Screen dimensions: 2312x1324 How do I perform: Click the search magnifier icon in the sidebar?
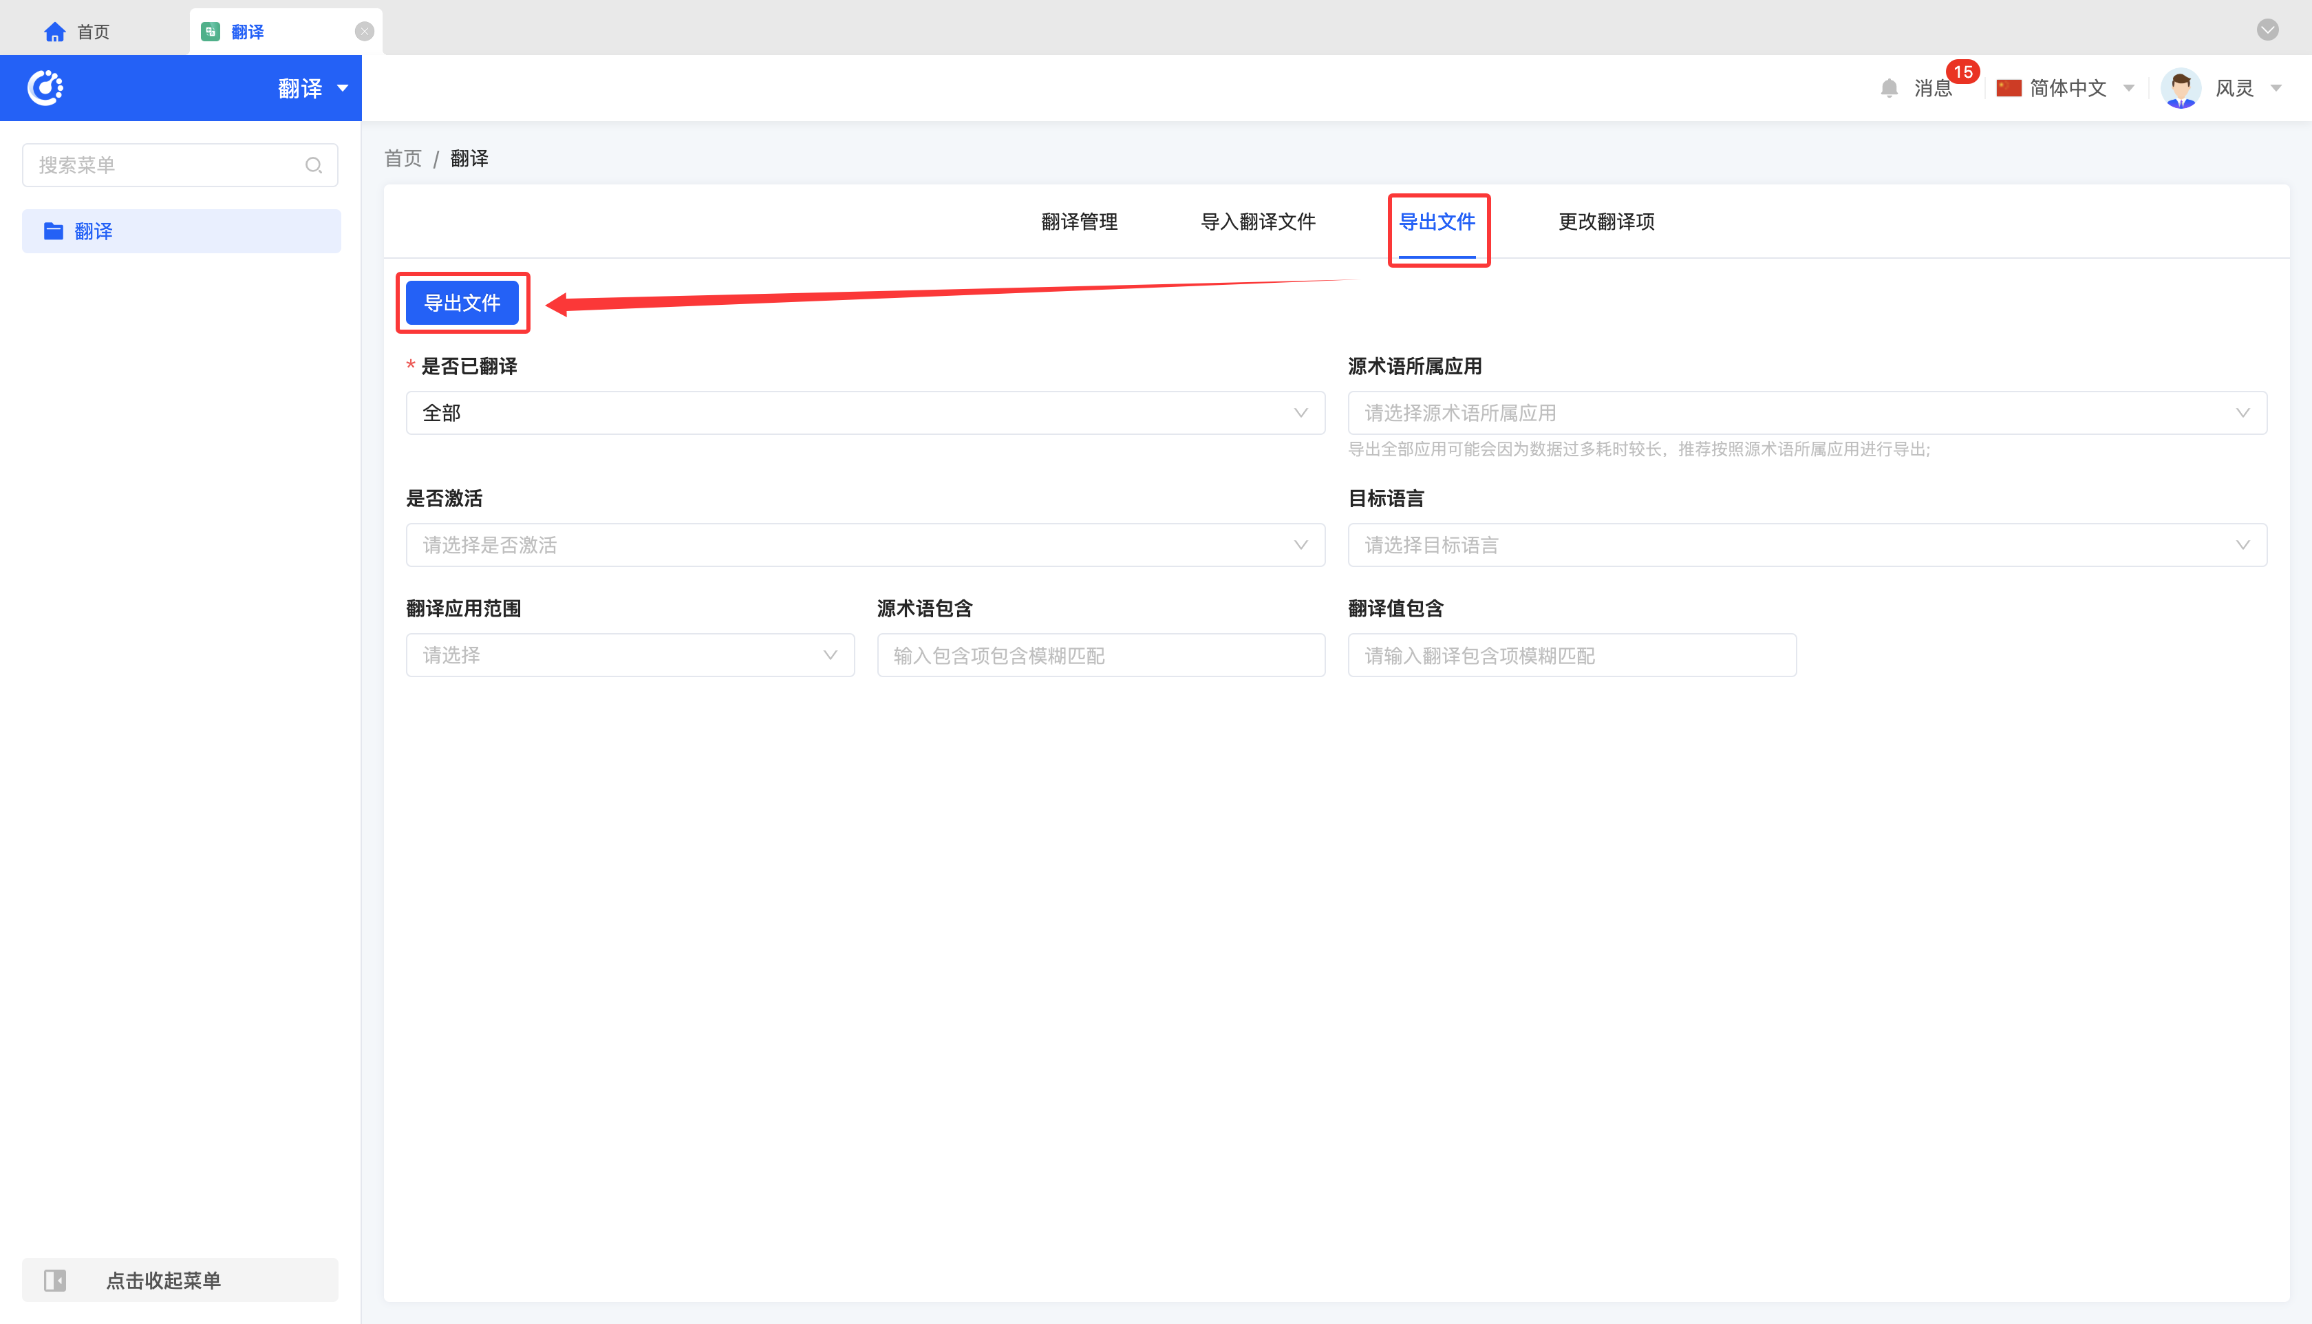(x=314, y=165)
